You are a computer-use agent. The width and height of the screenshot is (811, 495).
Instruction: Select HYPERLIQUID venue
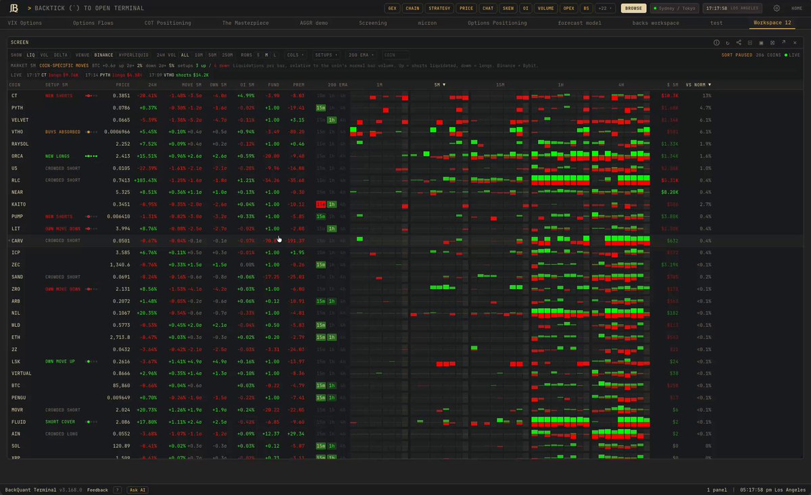coord(133,55)
